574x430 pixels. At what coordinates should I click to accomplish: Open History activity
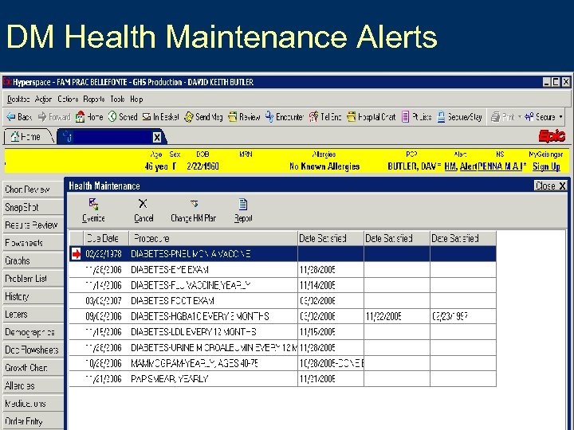click(33, 296)
